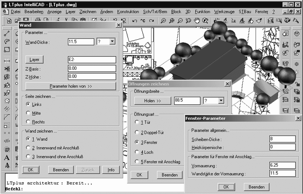
Task: Click the Redo arrow in the toolbar
Action: [151, 21]
